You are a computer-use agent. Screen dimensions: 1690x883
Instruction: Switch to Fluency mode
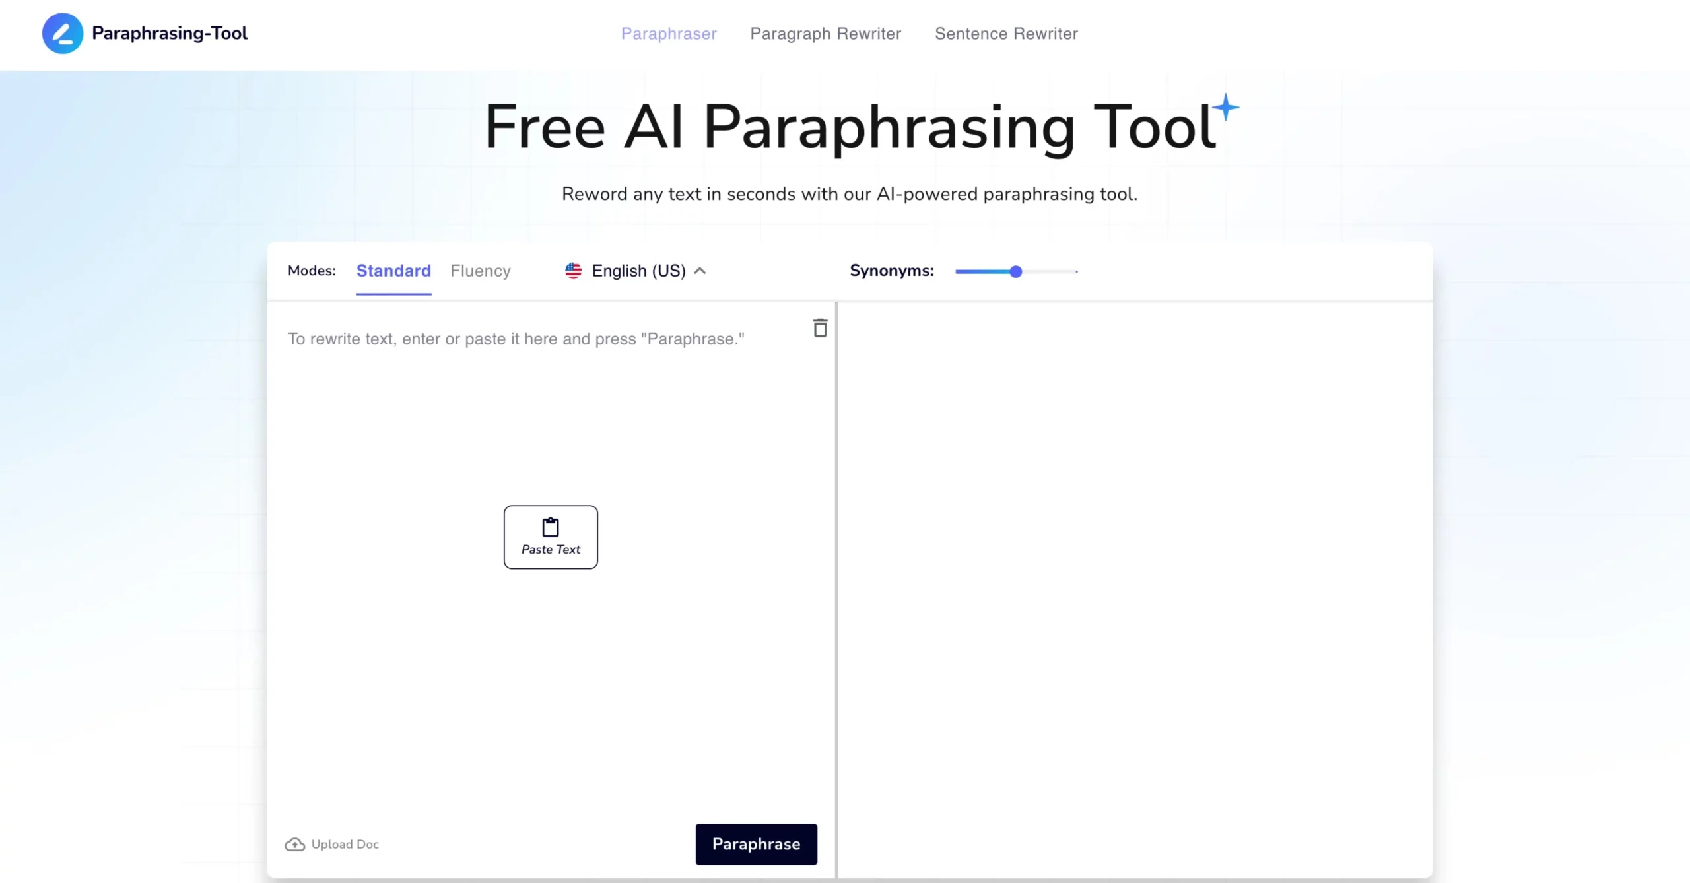pyautogui.click(x=481, y=271)
